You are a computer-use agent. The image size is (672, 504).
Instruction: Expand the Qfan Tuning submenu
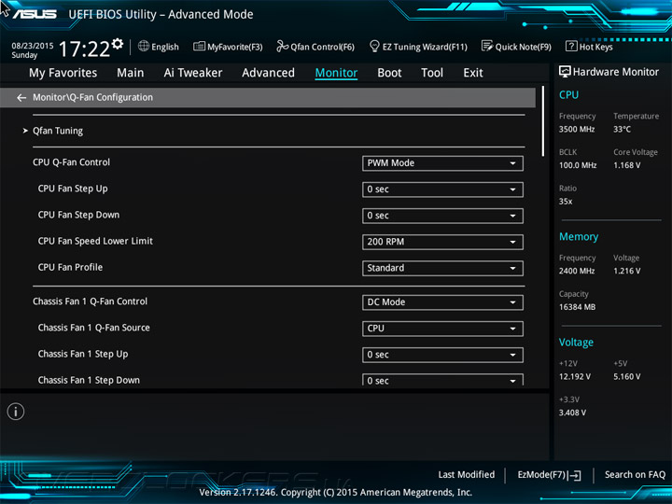click(58, 131)
